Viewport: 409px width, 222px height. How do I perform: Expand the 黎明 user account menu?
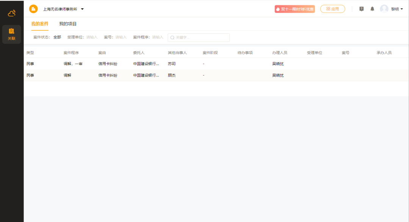point(397,9)
